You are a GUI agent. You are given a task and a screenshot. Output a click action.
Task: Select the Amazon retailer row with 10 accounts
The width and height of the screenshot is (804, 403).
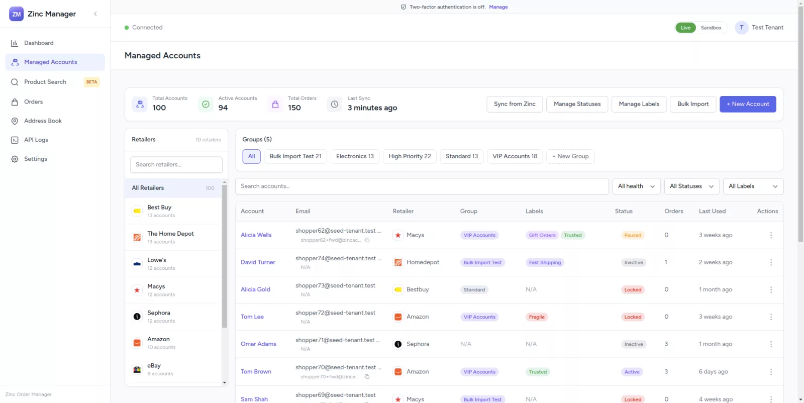(173, 343)
